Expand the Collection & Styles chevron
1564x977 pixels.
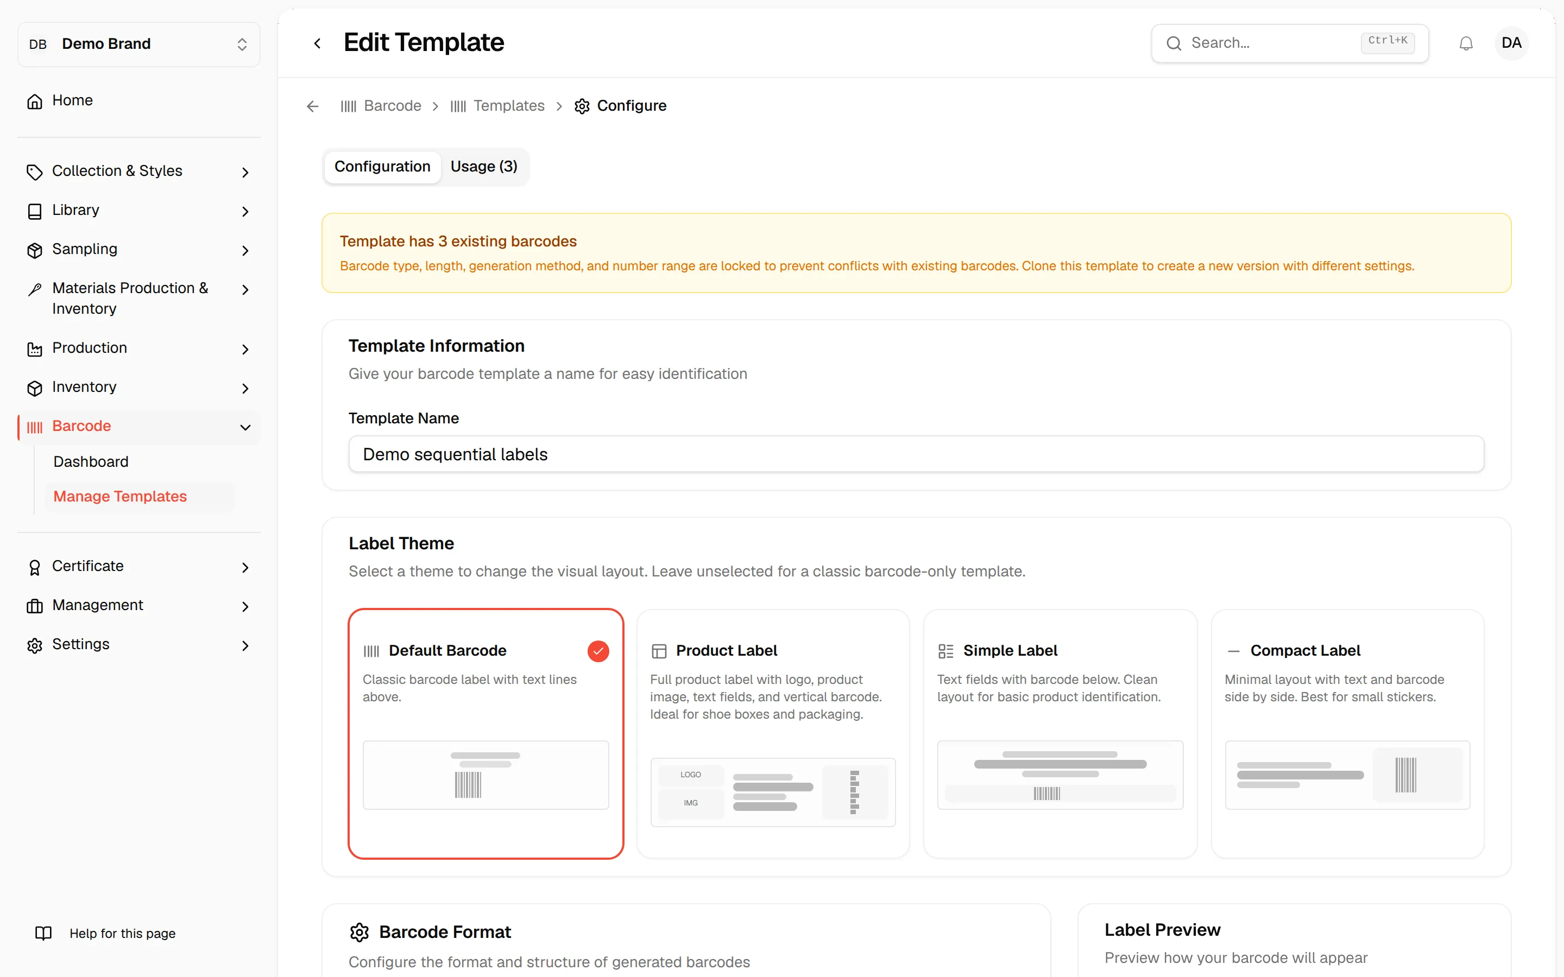click(245, 172)
